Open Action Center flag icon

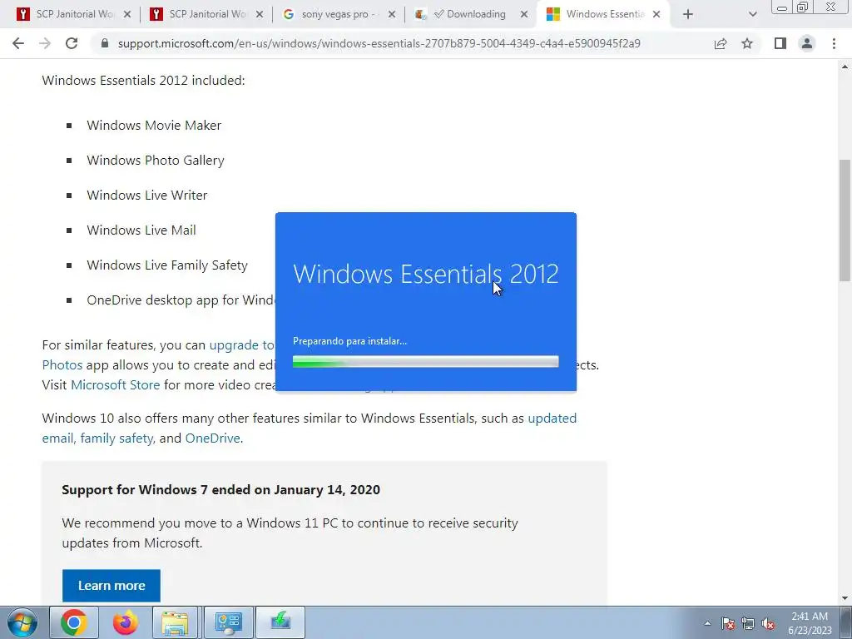click(727, 623)
